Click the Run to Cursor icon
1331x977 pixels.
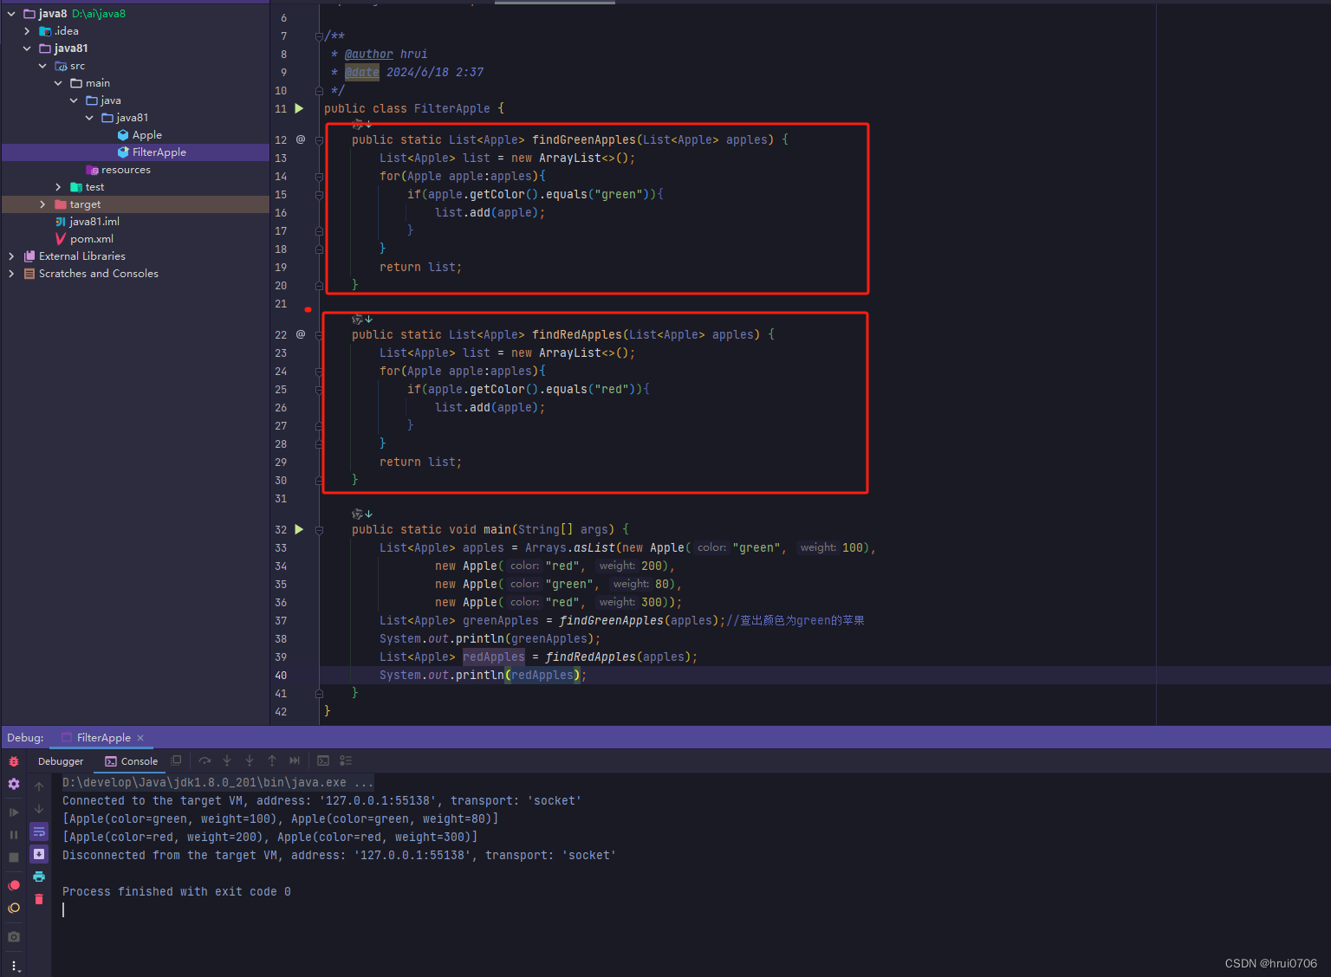click(x=294, y=761)
